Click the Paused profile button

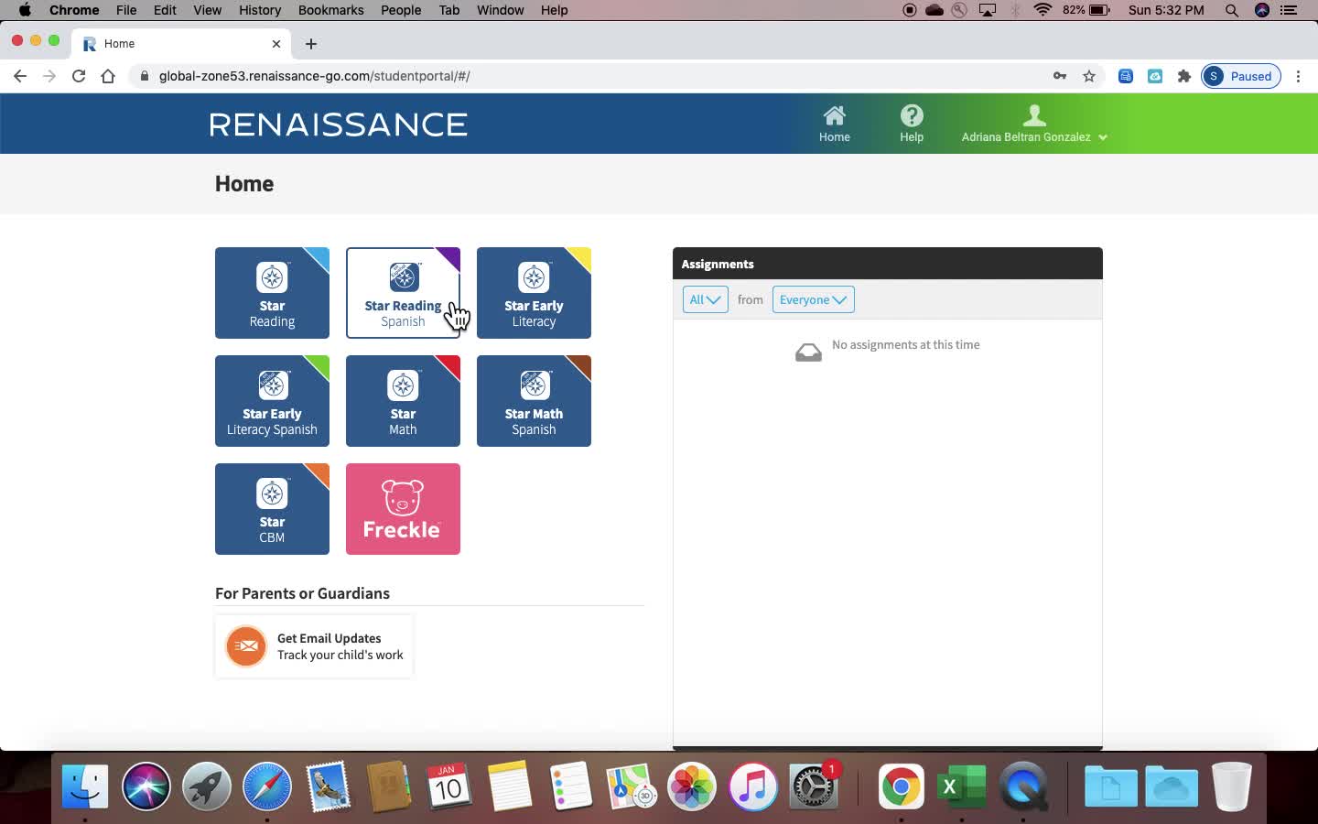[1241, 76]
